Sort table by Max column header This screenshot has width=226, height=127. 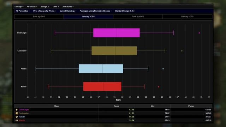(153, 106)
